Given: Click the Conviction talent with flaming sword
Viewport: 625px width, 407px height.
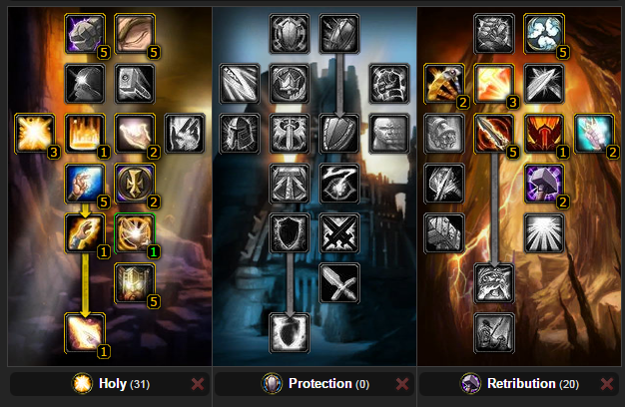Looking at the screenshot, I should coord(494,134).
